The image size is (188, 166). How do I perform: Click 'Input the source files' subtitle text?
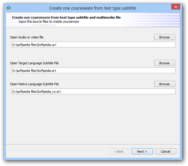pyautogui.click(x=49, y=22)
